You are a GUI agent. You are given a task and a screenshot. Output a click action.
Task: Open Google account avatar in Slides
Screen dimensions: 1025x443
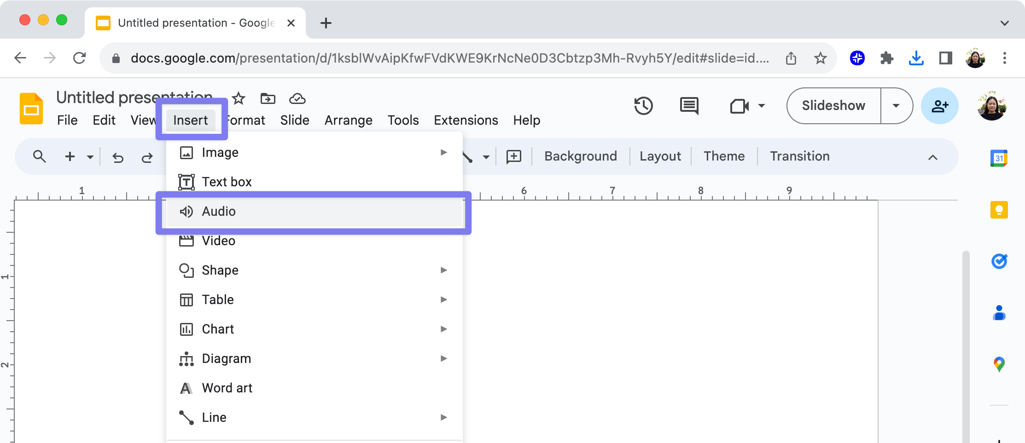click(x=991, y=106)
